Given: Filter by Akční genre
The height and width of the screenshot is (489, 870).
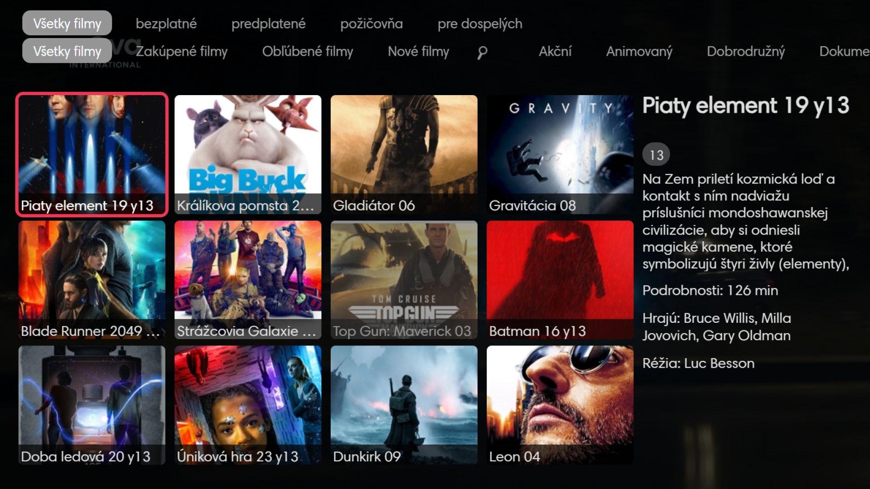Looking at the screenshot, I should point(555,51).
